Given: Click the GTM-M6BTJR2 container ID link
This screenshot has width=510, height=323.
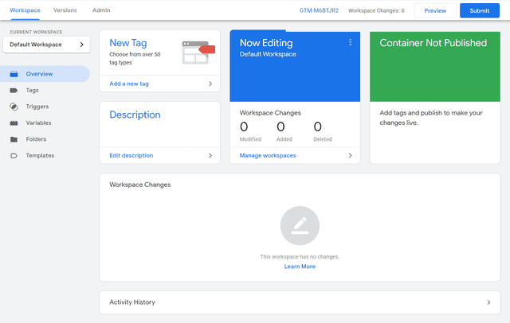Looking at the screenshot, I should pyautogui.click(x=319, y=10).
